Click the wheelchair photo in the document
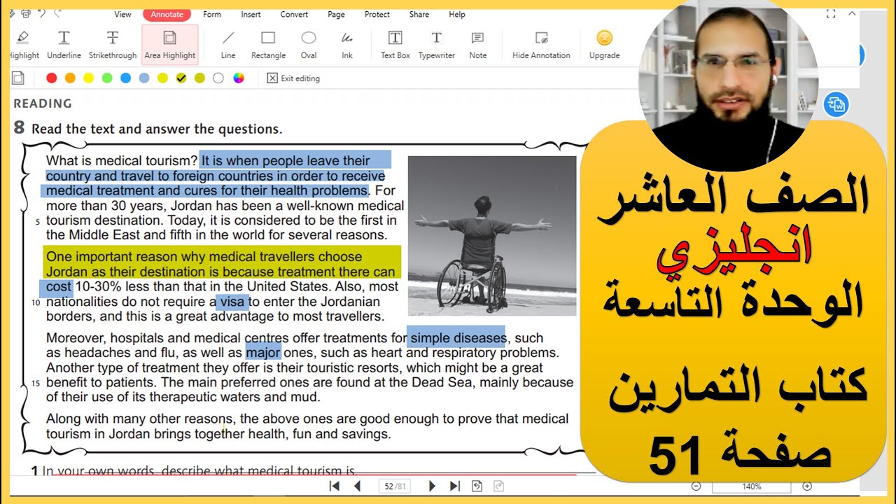 pyautogui.click(x=492, y=236)
